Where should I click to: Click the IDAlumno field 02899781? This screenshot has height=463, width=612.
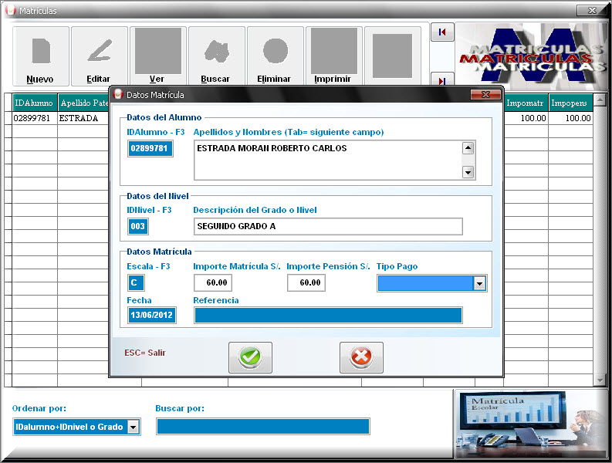coord(150,149)
